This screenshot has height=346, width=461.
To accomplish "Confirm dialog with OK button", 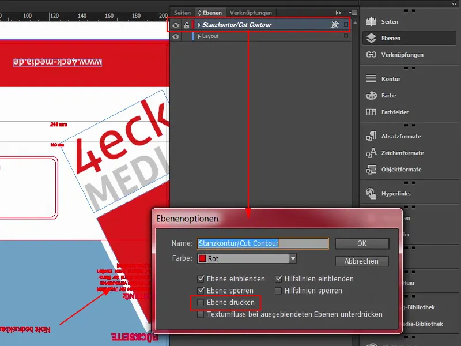I will [x=362, y=243].
